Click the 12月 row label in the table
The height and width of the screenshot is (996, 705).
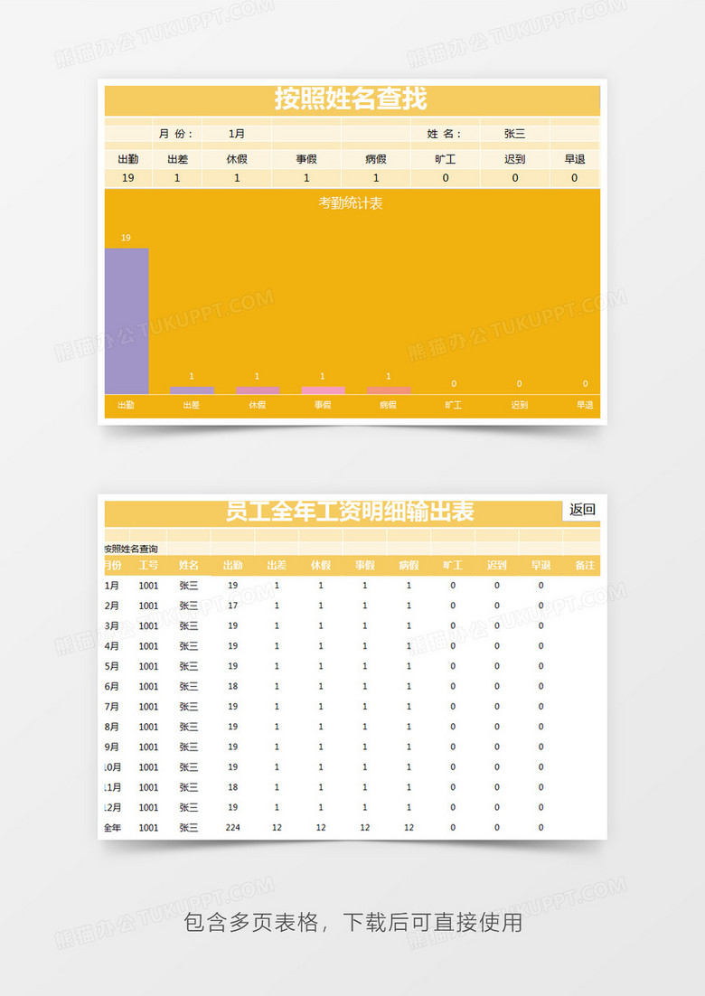click(x=112, y=807)
